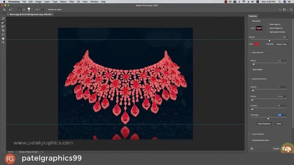Open the brush angle dropdown

coord(40,10)
